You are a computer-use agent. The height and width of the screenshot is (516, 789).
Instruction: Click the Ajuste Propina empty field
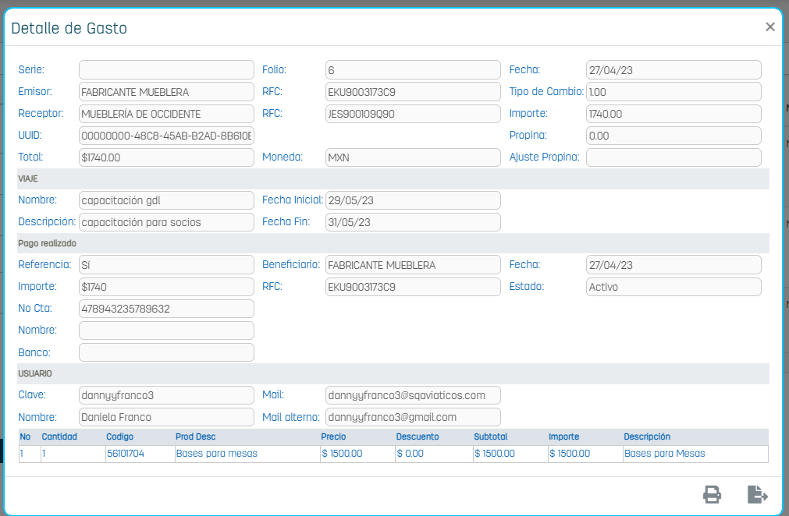click(x=673, y=157)
